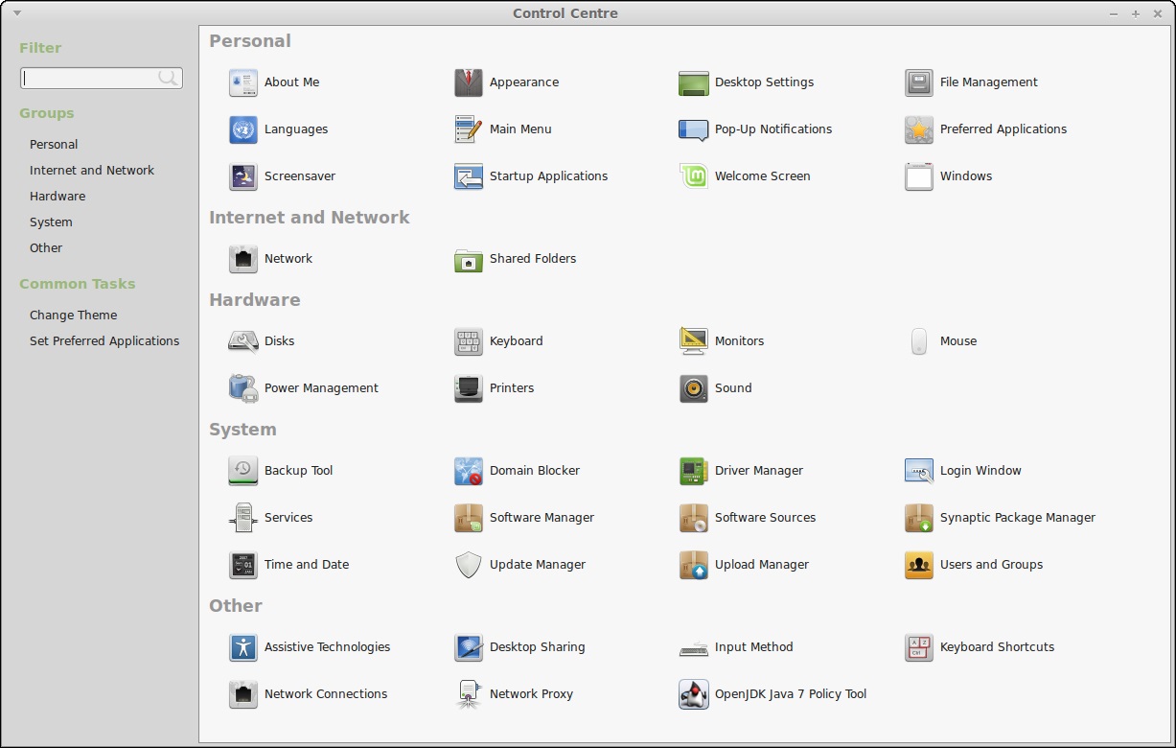1176x748 pixels.
Task: Open the Update Manager shield icon
Action: tap(469, 565)
